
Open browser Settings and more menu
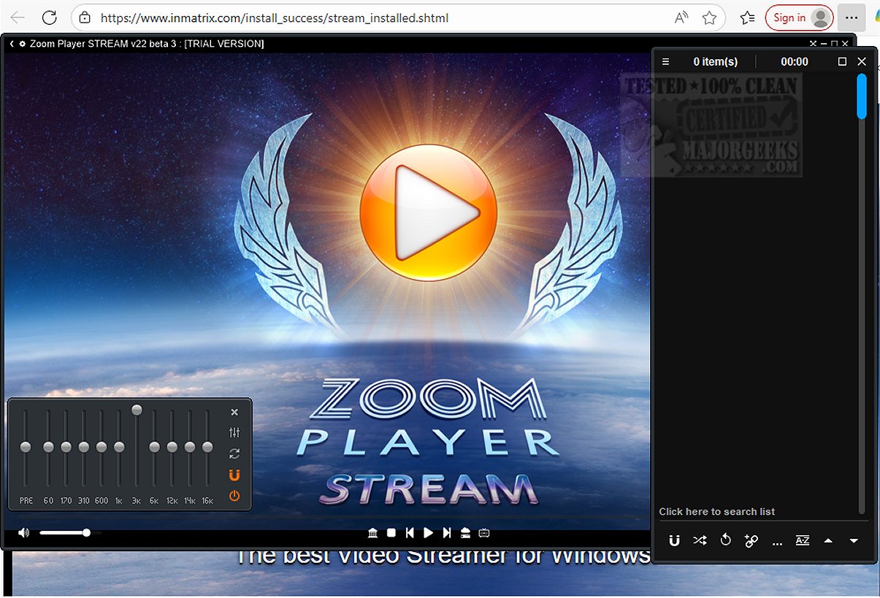pyautogui.click(x=851, y=18)
